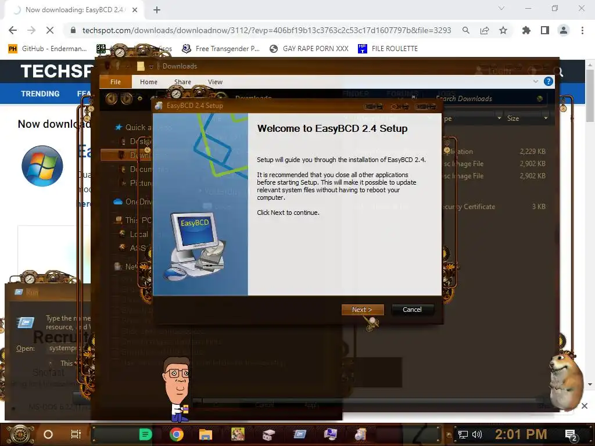
Task: Click Next in EasyBCD Setup
Action: click(363, 310)
